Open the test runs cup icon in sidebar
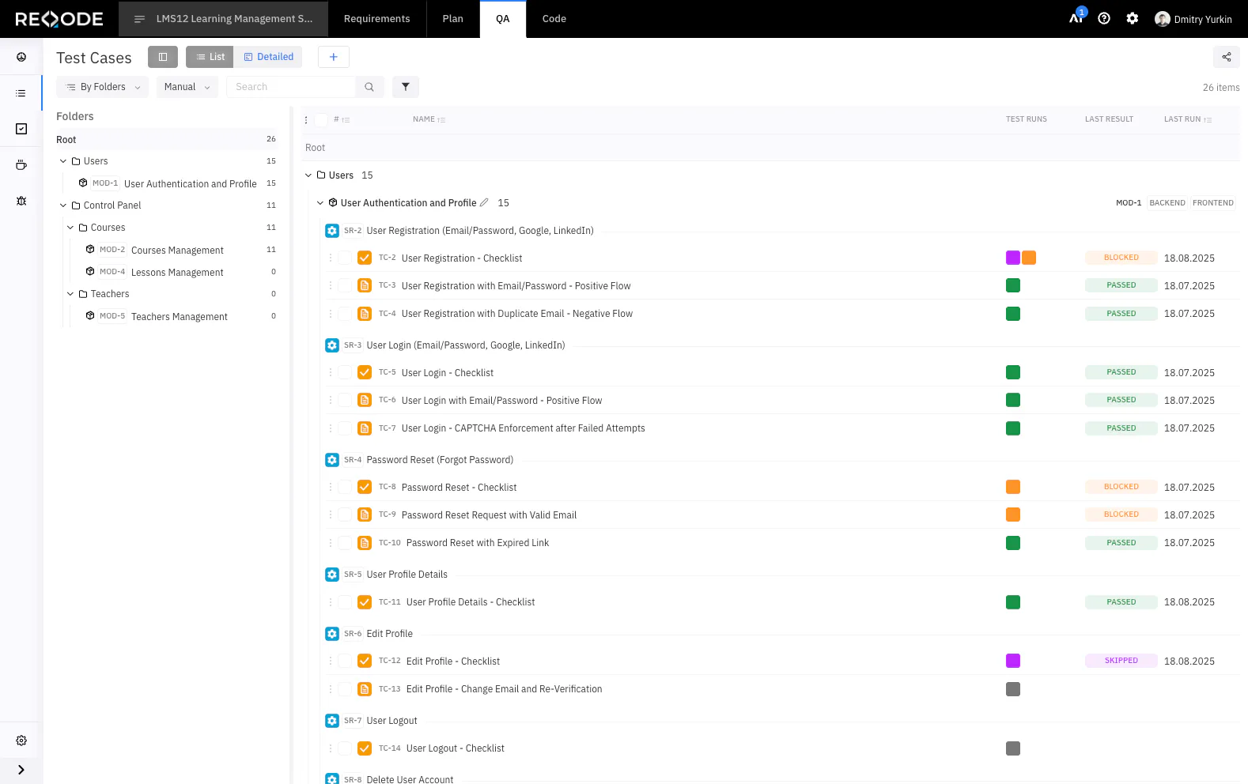The image size is (1248, 784). click(21, 165)
